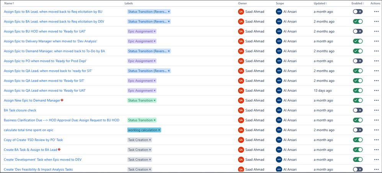This screenshot has width=382, height=173.
Task: Open actions menu for 'BA Task closure check'
Action: coord(376,110)
